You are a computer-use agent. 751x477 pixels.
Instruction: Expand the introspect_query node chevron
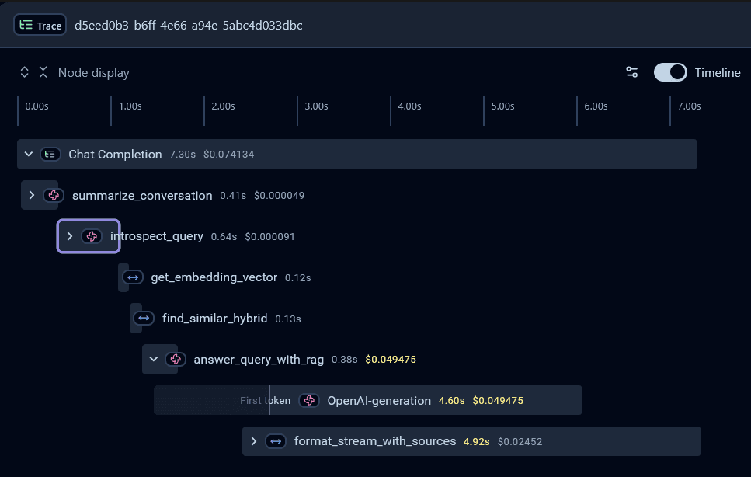tap(69, 236)
